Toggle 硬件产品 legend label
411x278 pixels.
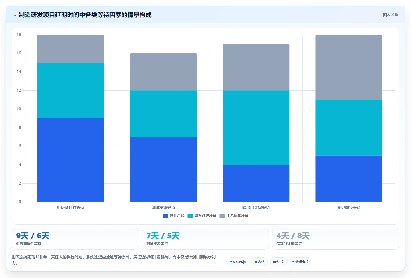(177, 215)
